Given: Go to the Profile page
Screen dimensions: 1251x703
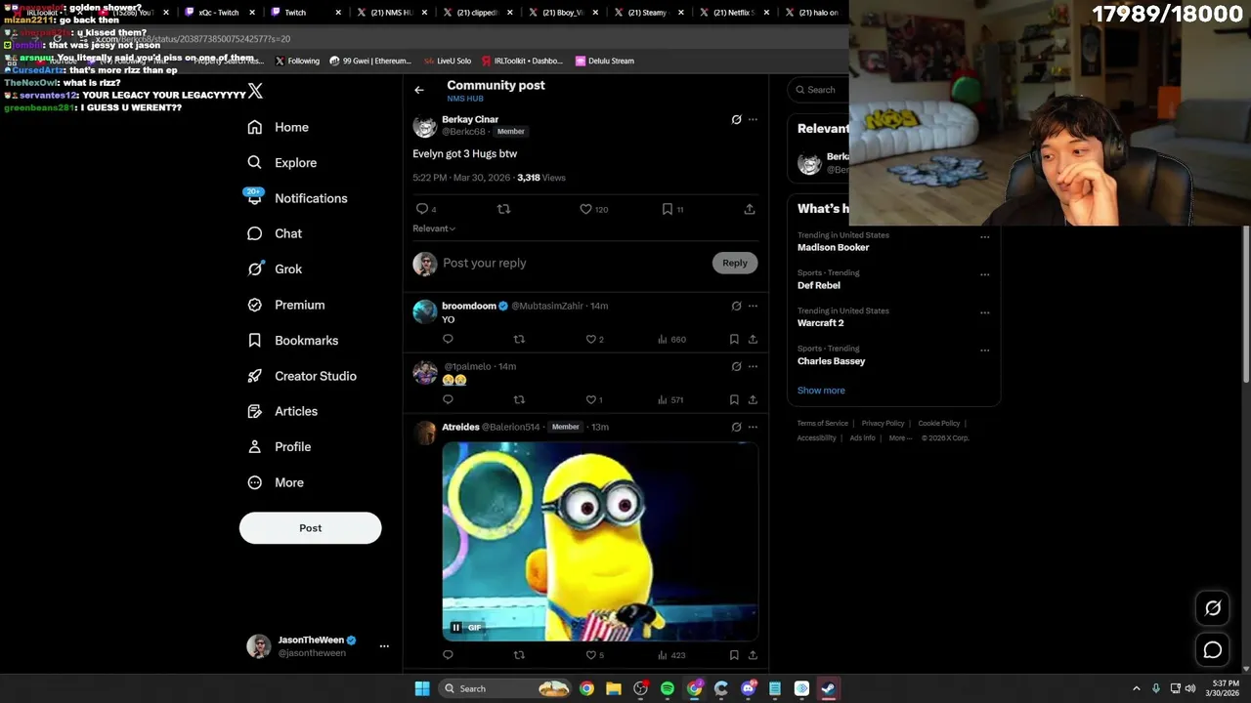Looking at the screenshot, I should [279, 447].
